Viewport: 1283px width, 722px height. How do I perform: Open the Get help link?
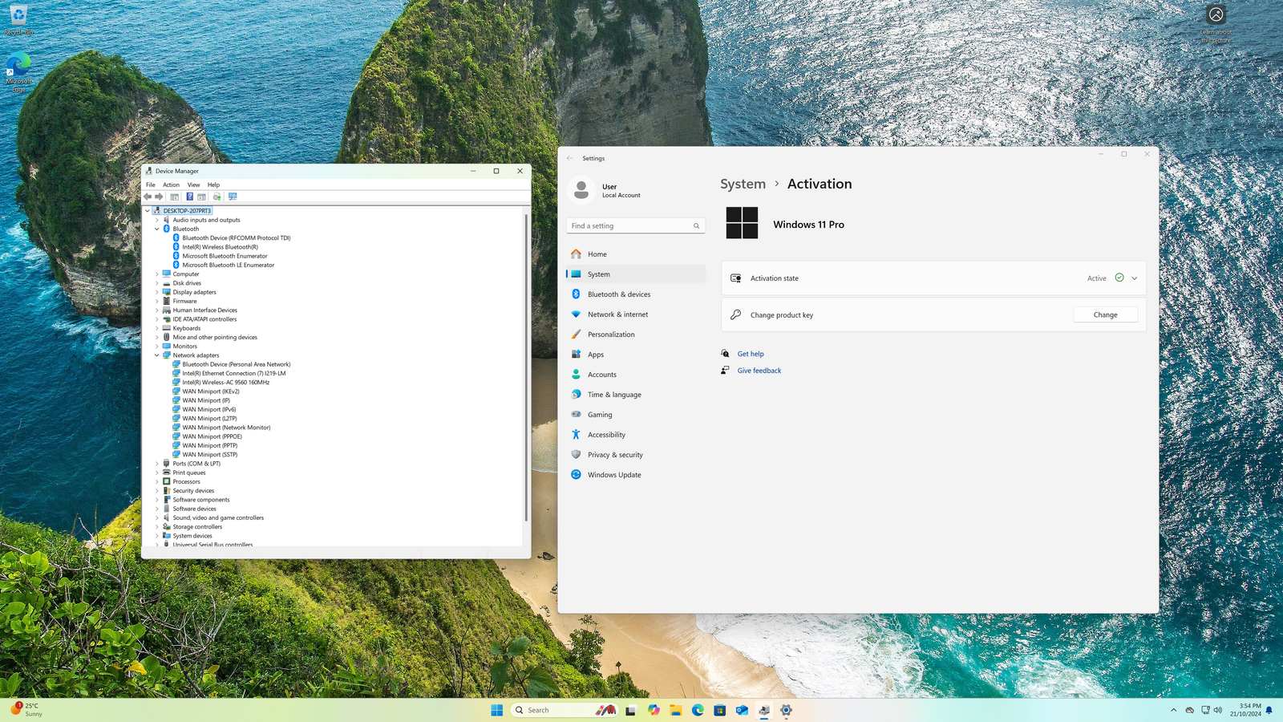click(751, 354)
